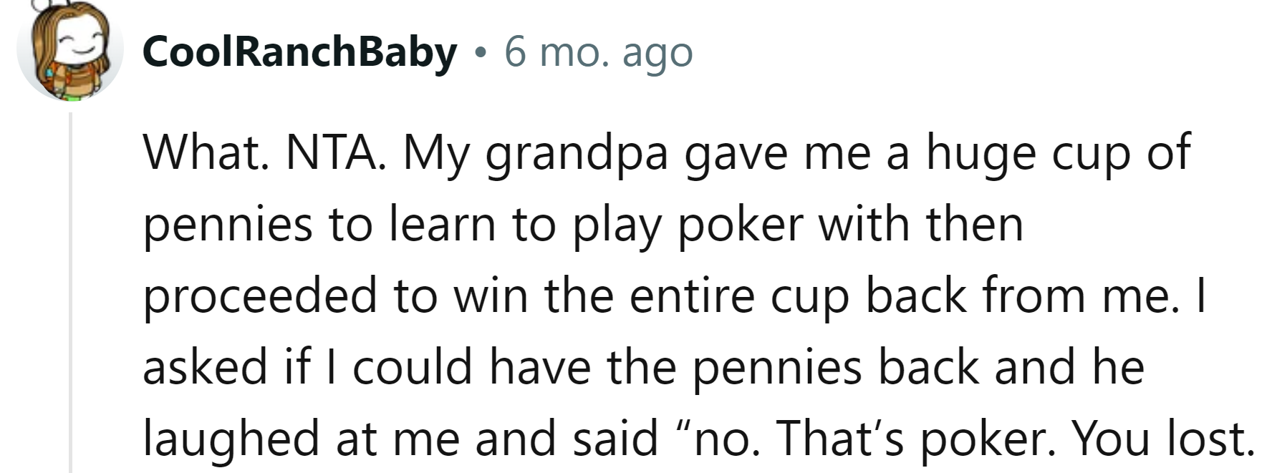Click the word "proceeded" in the comment
The height and width of the screenshot is (473, 1272).
click(259, 296)
